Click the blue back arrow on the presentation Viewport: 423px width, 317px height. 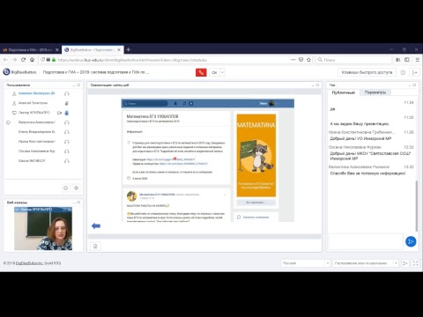tap(96, 225)
